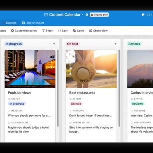Image resolution: width=153 pixels, height=153 pixels.
Task: Click headline 'Don't forget these 11 beach ess...'
Action: [x=90, y=116]
